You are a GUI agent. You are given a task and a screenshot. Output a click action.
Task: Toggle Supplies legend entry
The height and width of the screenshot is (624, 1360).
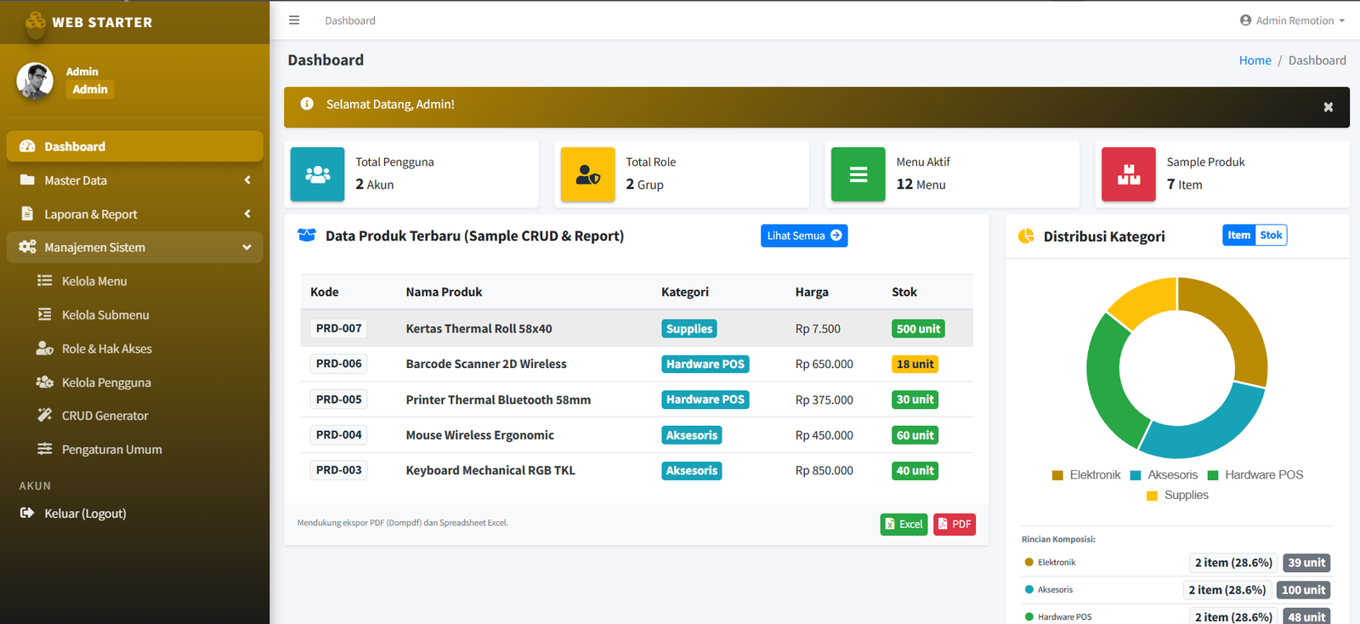[x=1177, y=496]
